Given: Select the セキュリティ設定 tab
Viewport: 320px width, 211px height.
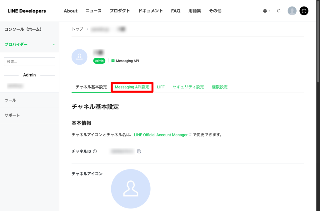Looking at the screenshot, I should coord(188,87).
